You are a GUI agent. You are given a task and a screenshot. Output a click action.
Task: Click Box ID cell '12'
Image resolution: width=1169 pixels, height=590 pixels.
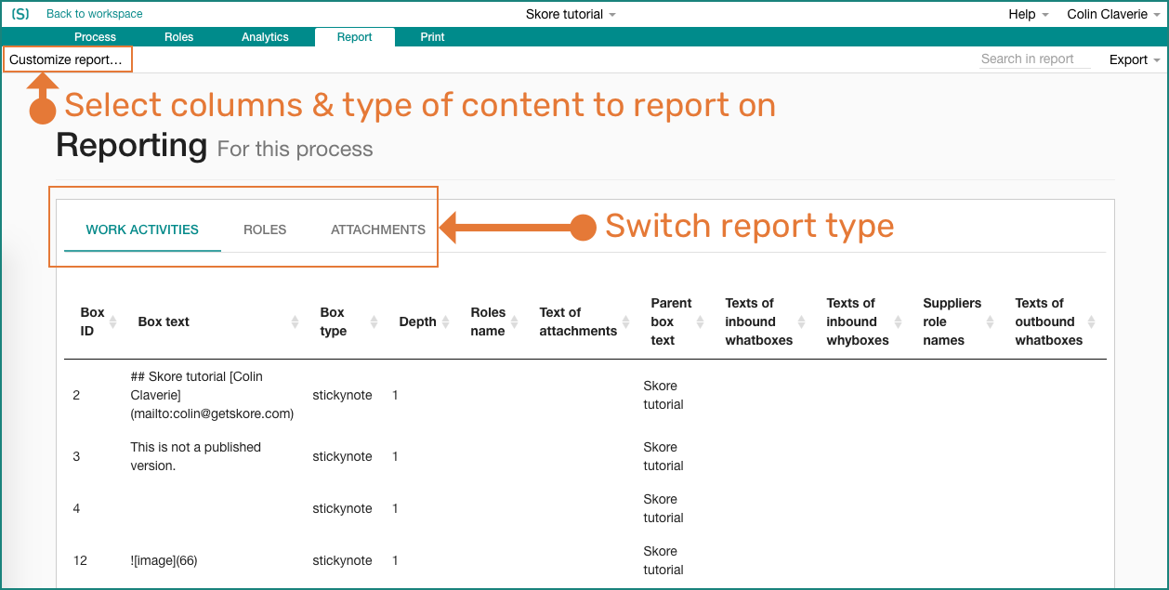(80, 560)
